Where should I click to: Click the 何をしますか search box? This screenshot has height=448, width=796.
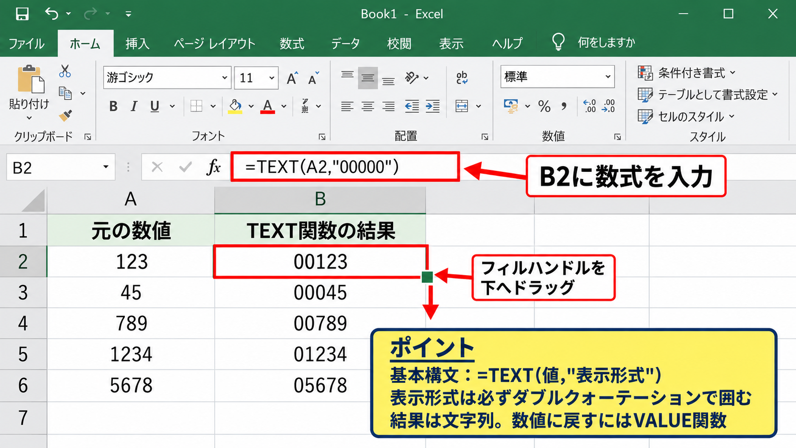click(606, 43)
